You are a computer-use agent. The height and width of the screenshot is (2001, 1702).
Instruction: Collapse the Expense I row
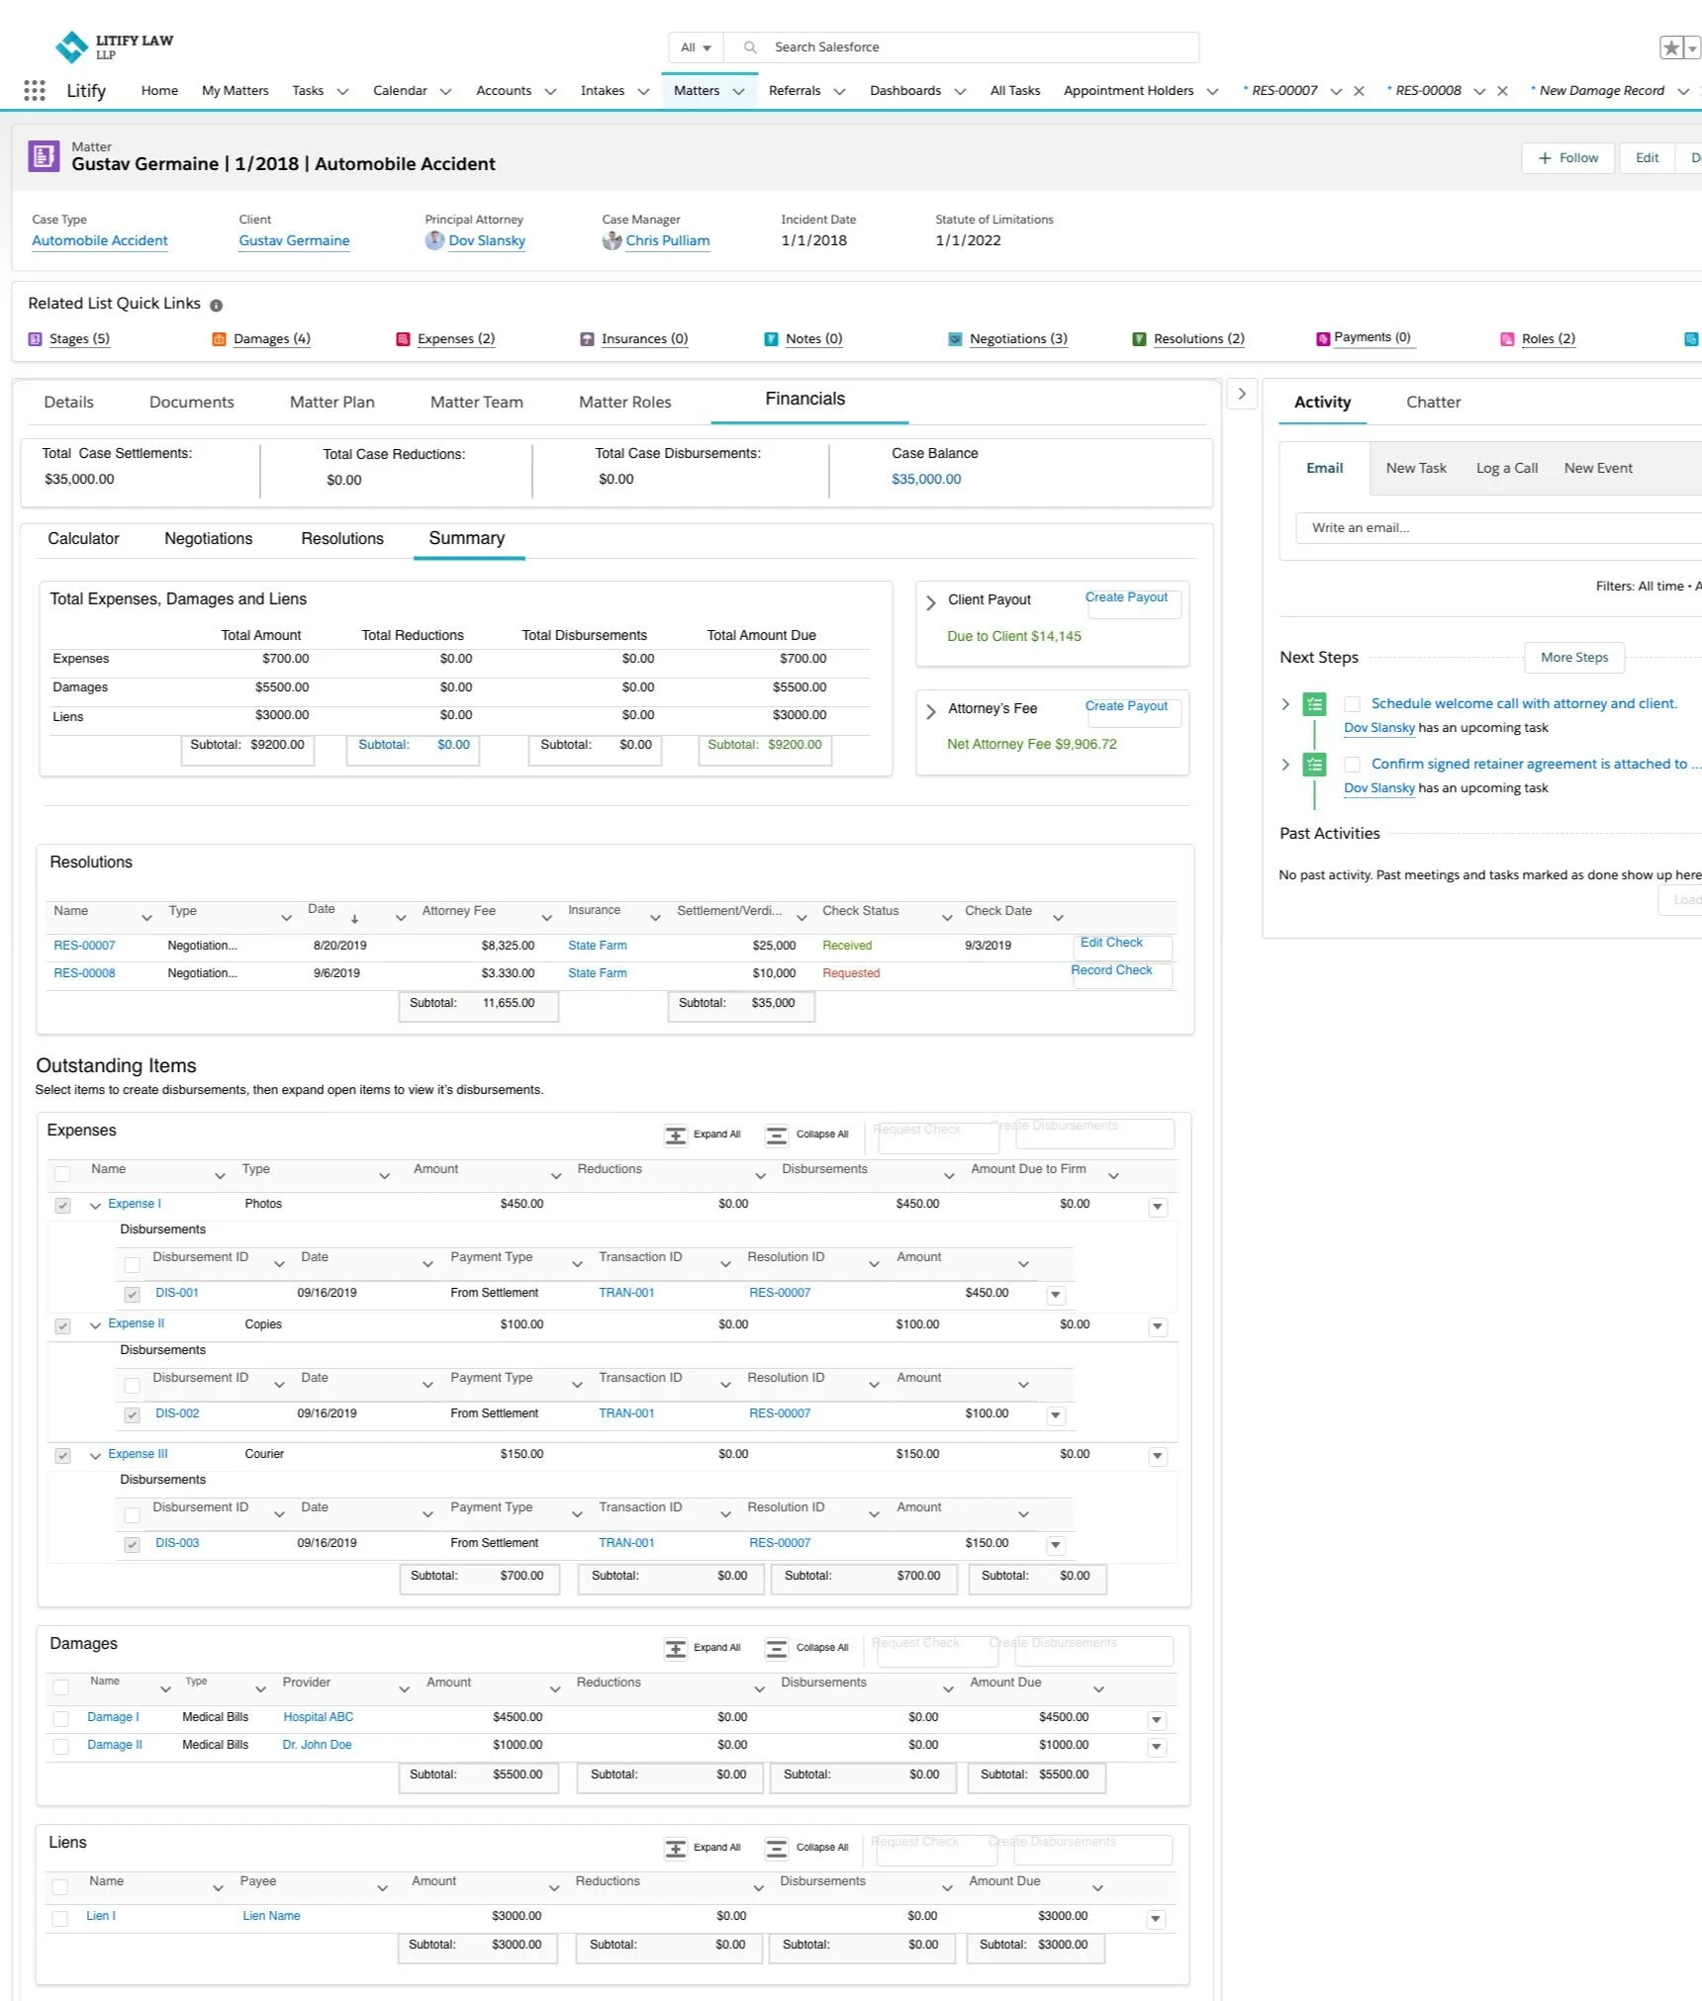(x=95, y=1206)
